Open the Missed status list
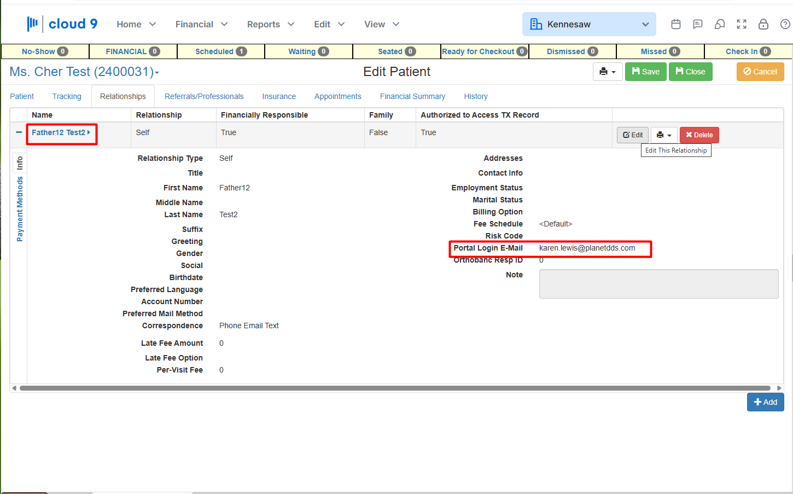Screen dimensions: 793x494 point(660,51)
